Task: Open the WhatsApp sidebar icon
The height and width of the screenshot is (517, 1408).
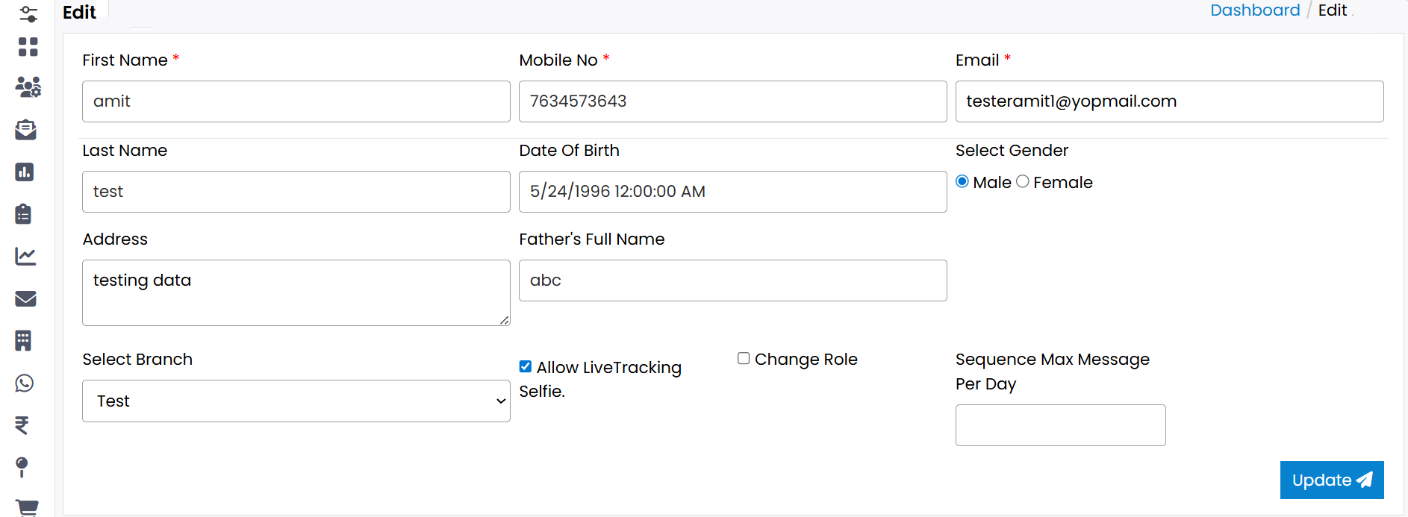Action: point(25,383)
